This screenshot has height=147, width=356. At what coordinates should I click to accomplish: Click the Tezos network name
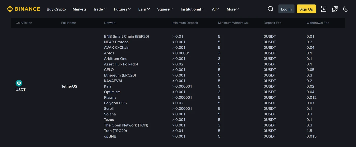[x=109, y=120]
